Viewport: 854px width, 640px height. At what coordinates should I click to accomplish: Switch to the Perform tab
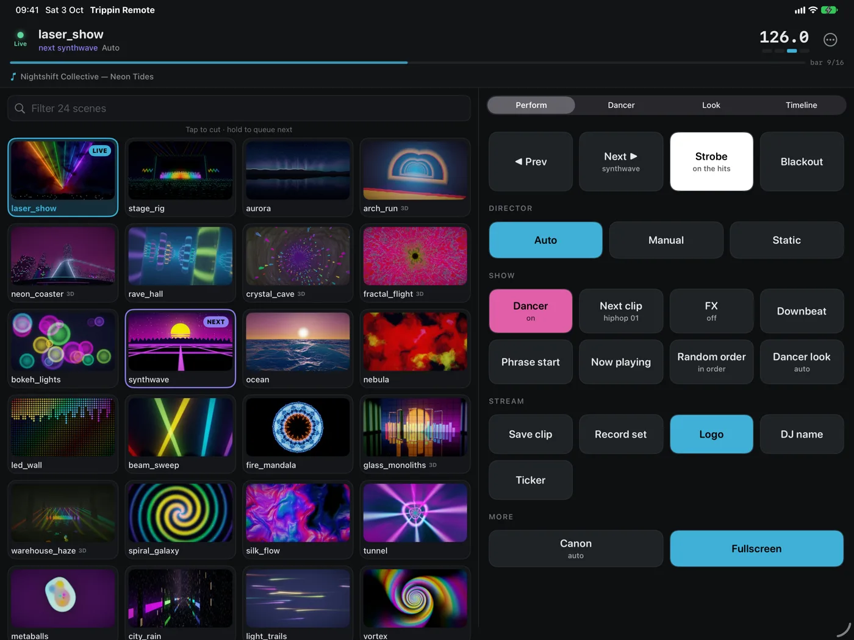click(x=531, y=105)
